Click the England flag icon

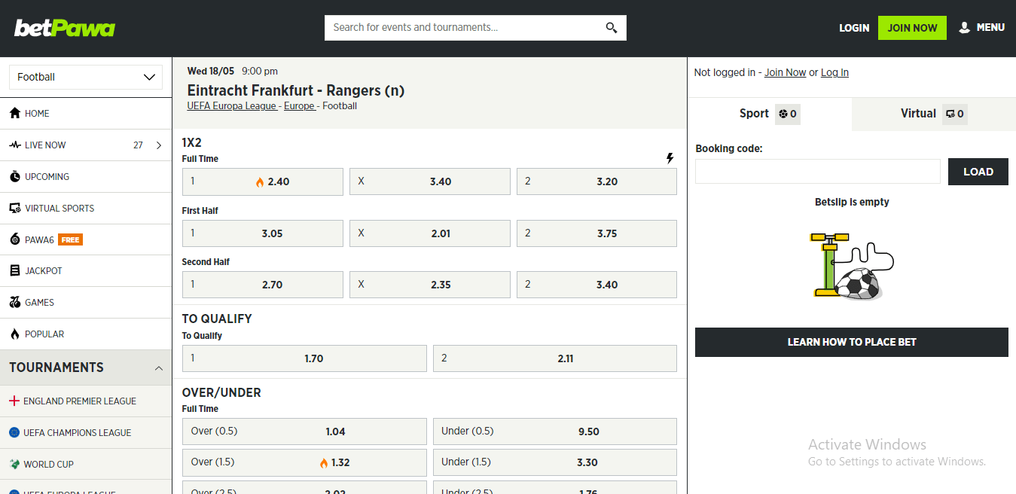14,401
